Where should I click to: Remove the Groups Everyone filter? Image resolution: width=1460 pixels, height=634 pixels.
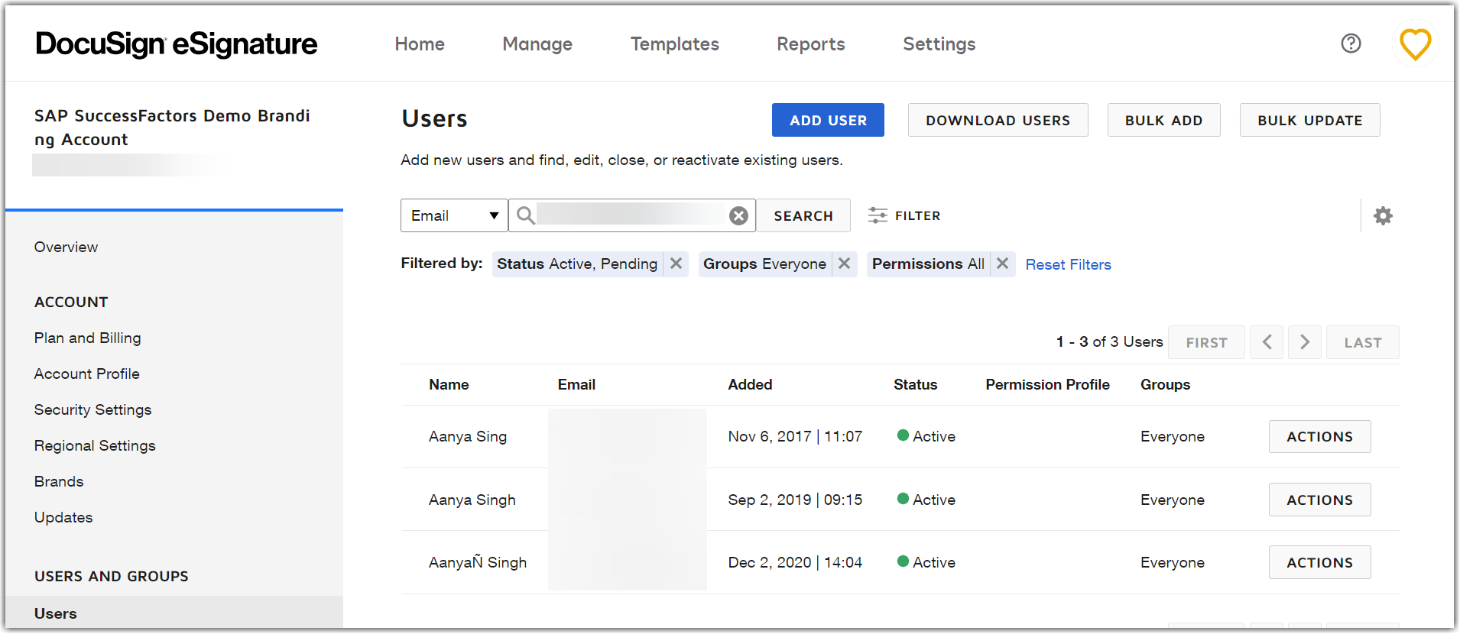click(844, 264)
